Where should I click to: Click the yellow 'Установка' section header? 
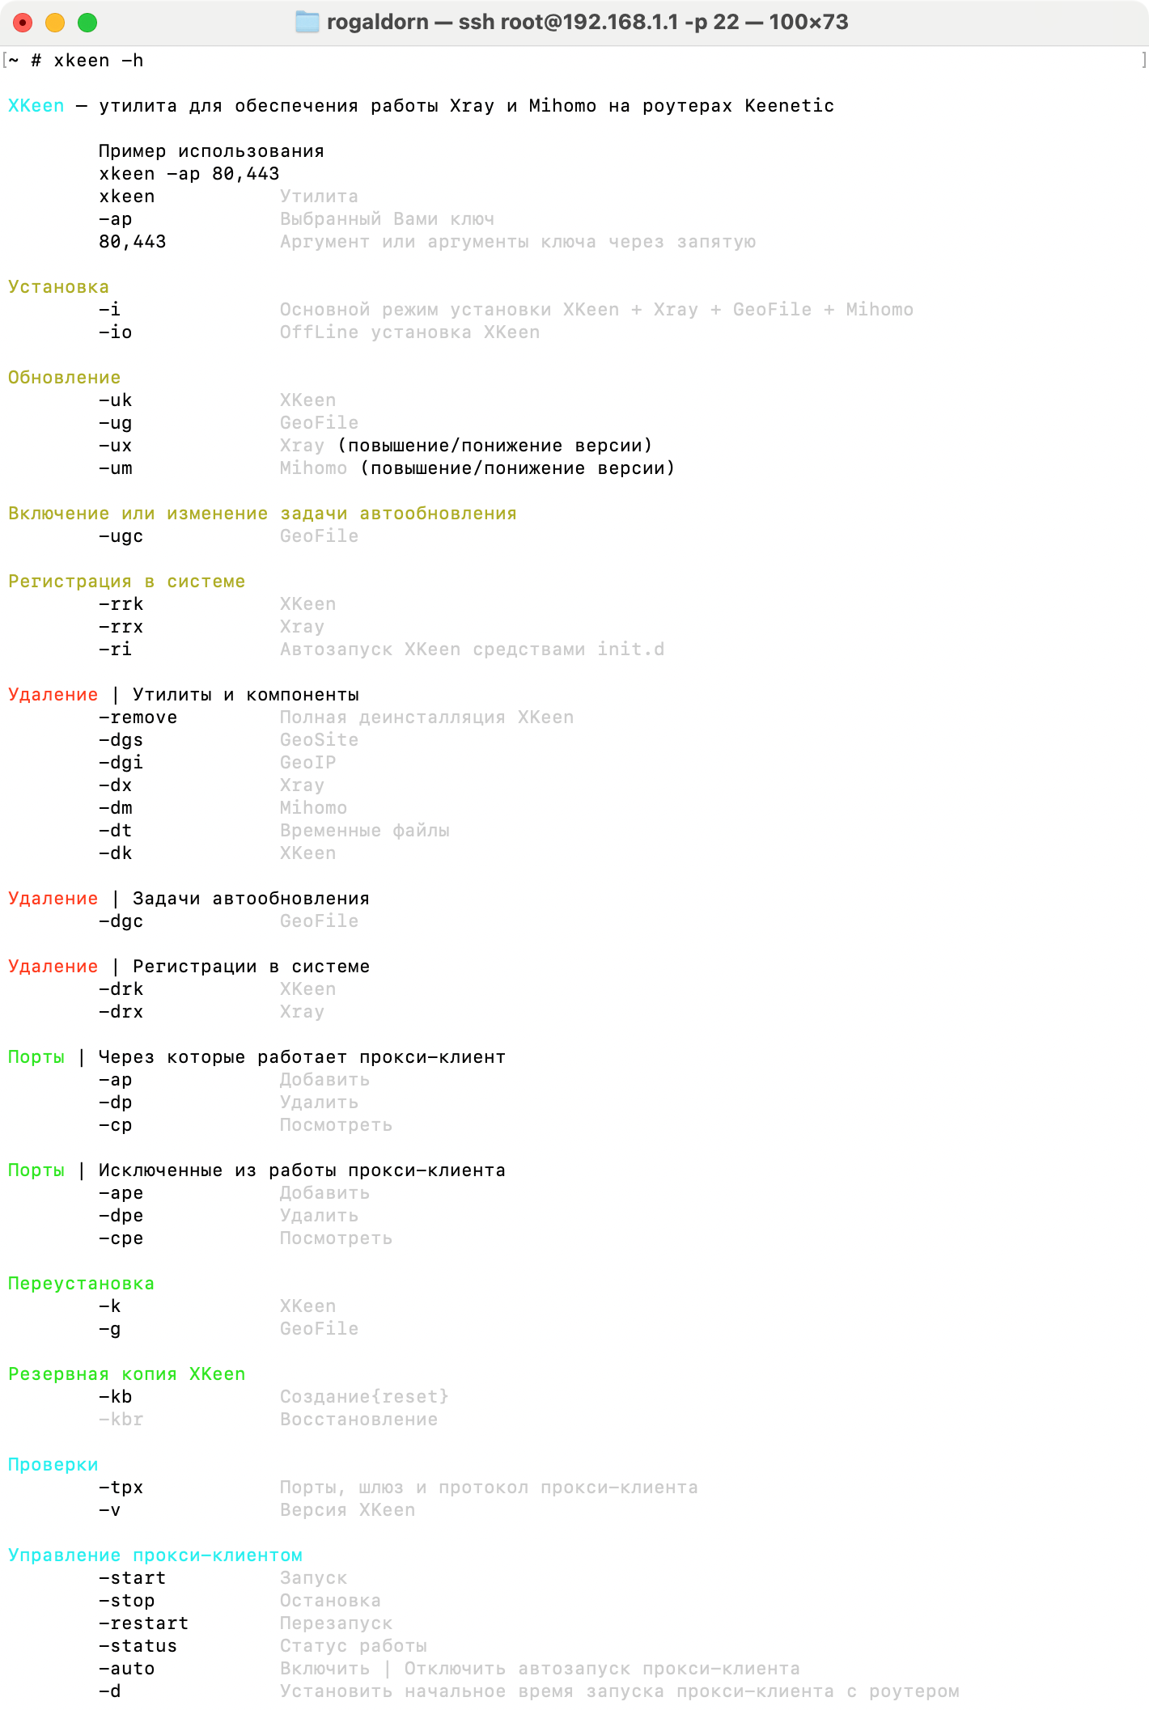click(x=58, y=287)
